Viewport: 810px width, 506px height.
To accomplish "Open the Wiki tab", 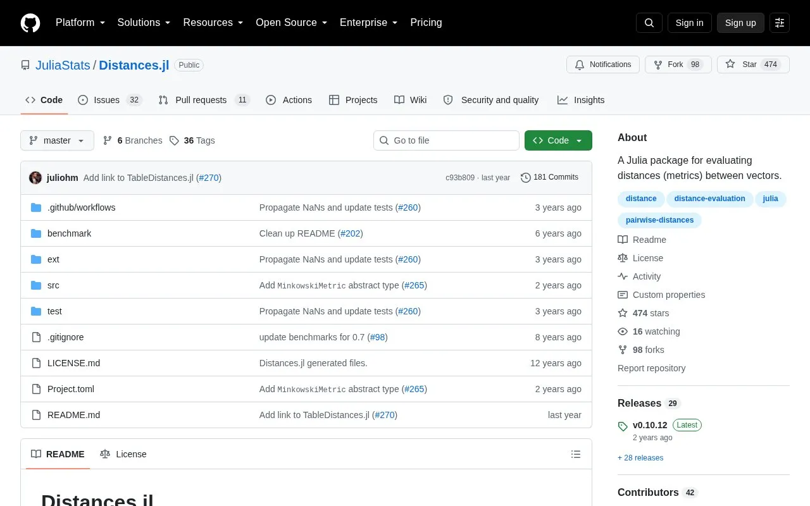I will (410, 100).
